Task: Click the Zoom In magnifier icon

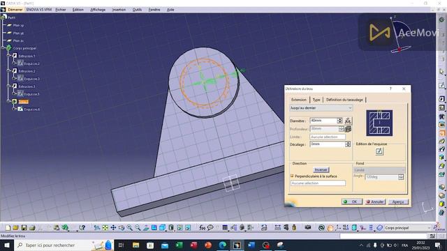Action: (130, 228)
